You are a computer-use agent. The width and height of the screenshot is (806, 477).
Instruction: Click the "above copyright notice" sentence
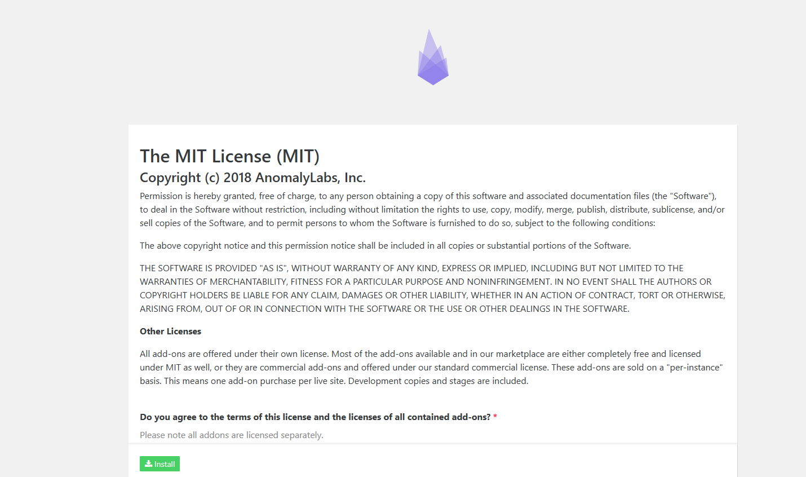pos(386,246)
